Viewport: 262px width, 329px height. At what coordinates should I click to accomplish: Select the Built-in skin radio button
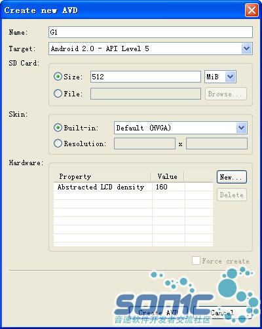pyautogui.click(x=58, y=128)
